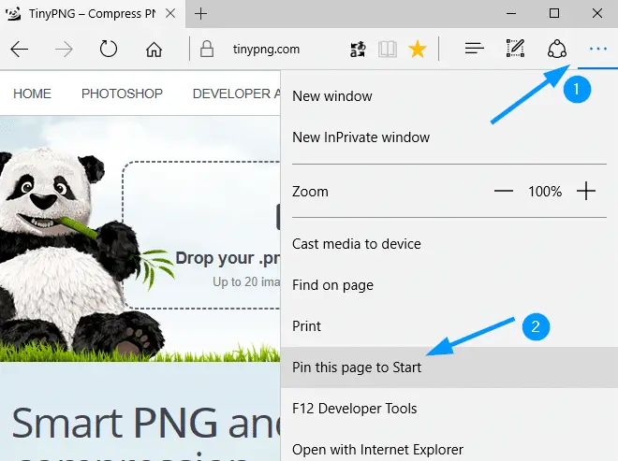Close the Edge browser window
The image size is (618, 461).
[597, 13]
